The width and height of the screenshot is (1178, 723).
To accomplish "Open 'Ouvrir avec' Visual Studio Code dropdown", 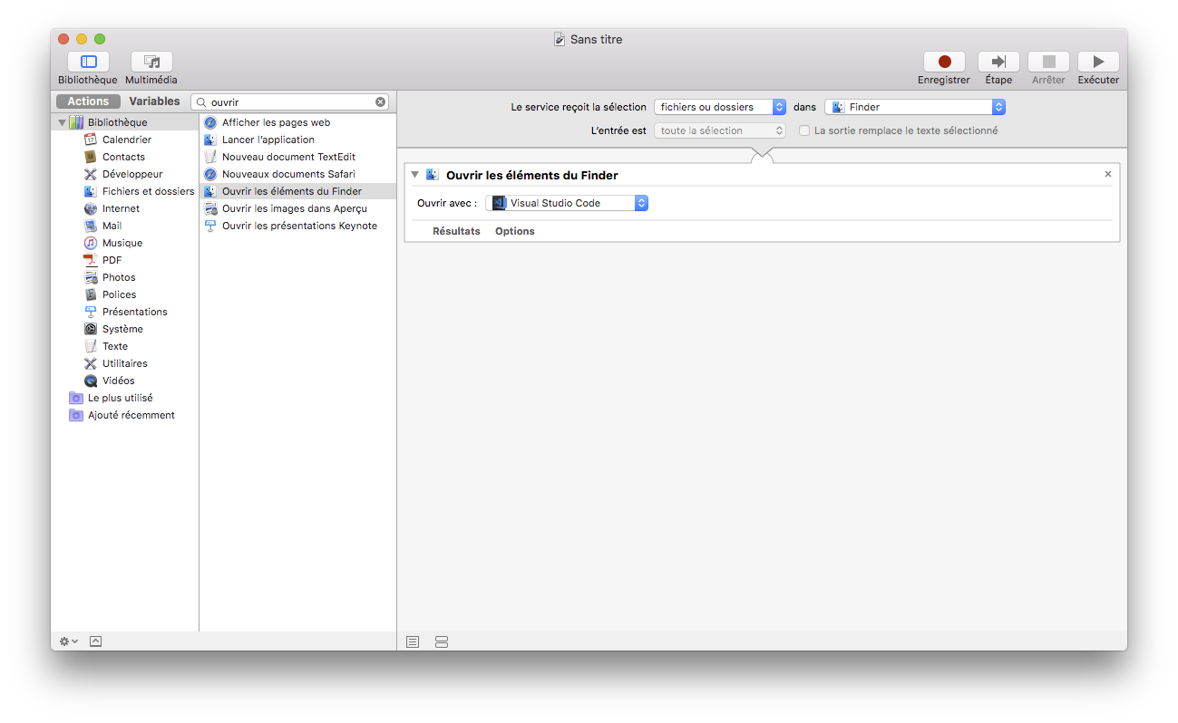I will [567, 203].
